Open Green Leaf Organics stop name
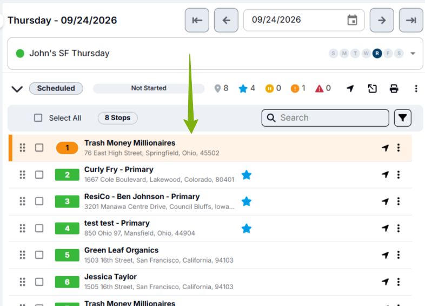425x306 pixels. (122, 250)
